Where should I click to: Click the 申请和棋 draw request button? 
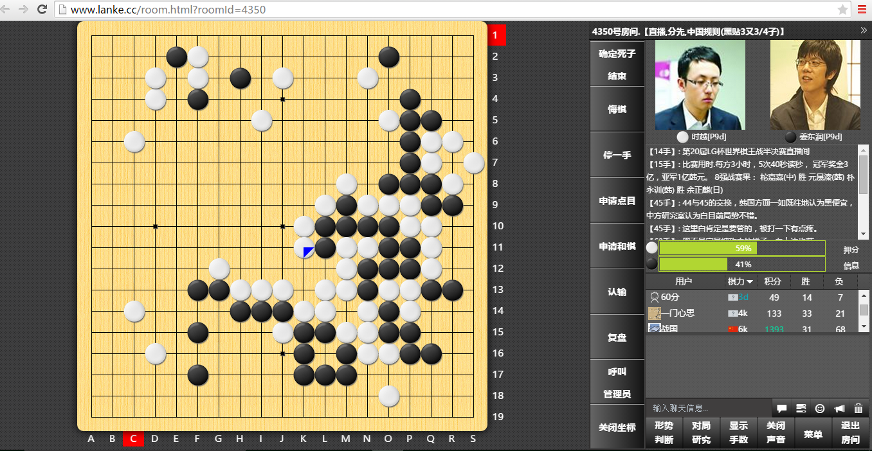point(617,246)
